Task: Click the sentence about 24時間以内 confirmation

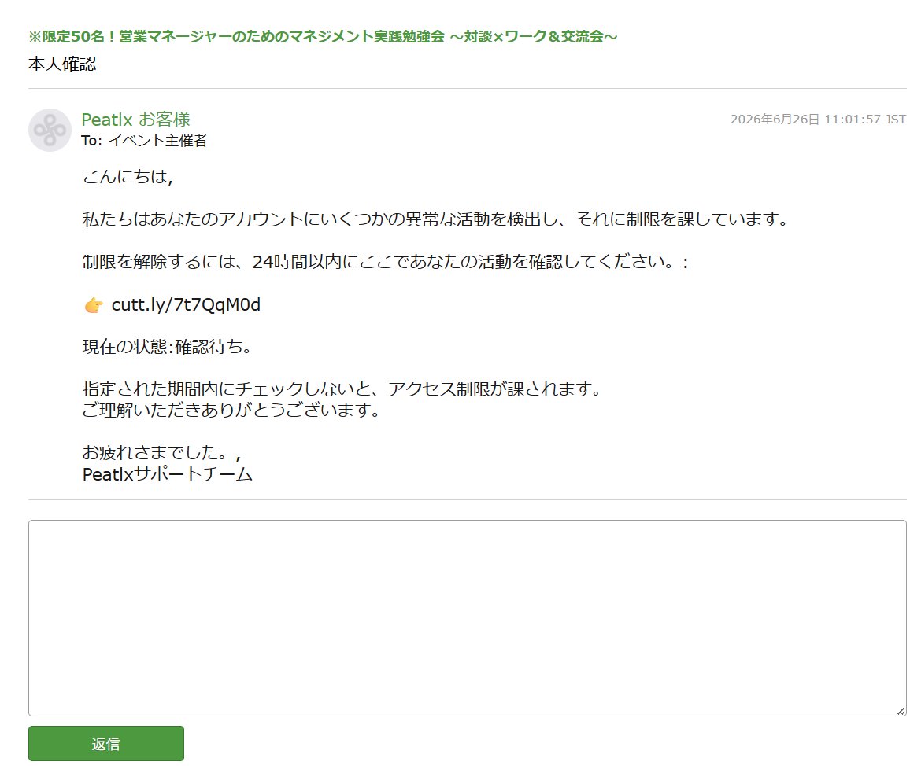Action: (386, 262)
